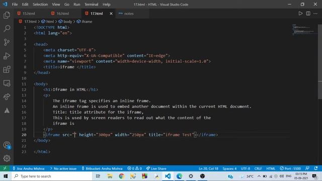Open the Selection menu
This screenshot has height=181, width=322.
pyautogui.click(x=40, y=5)
